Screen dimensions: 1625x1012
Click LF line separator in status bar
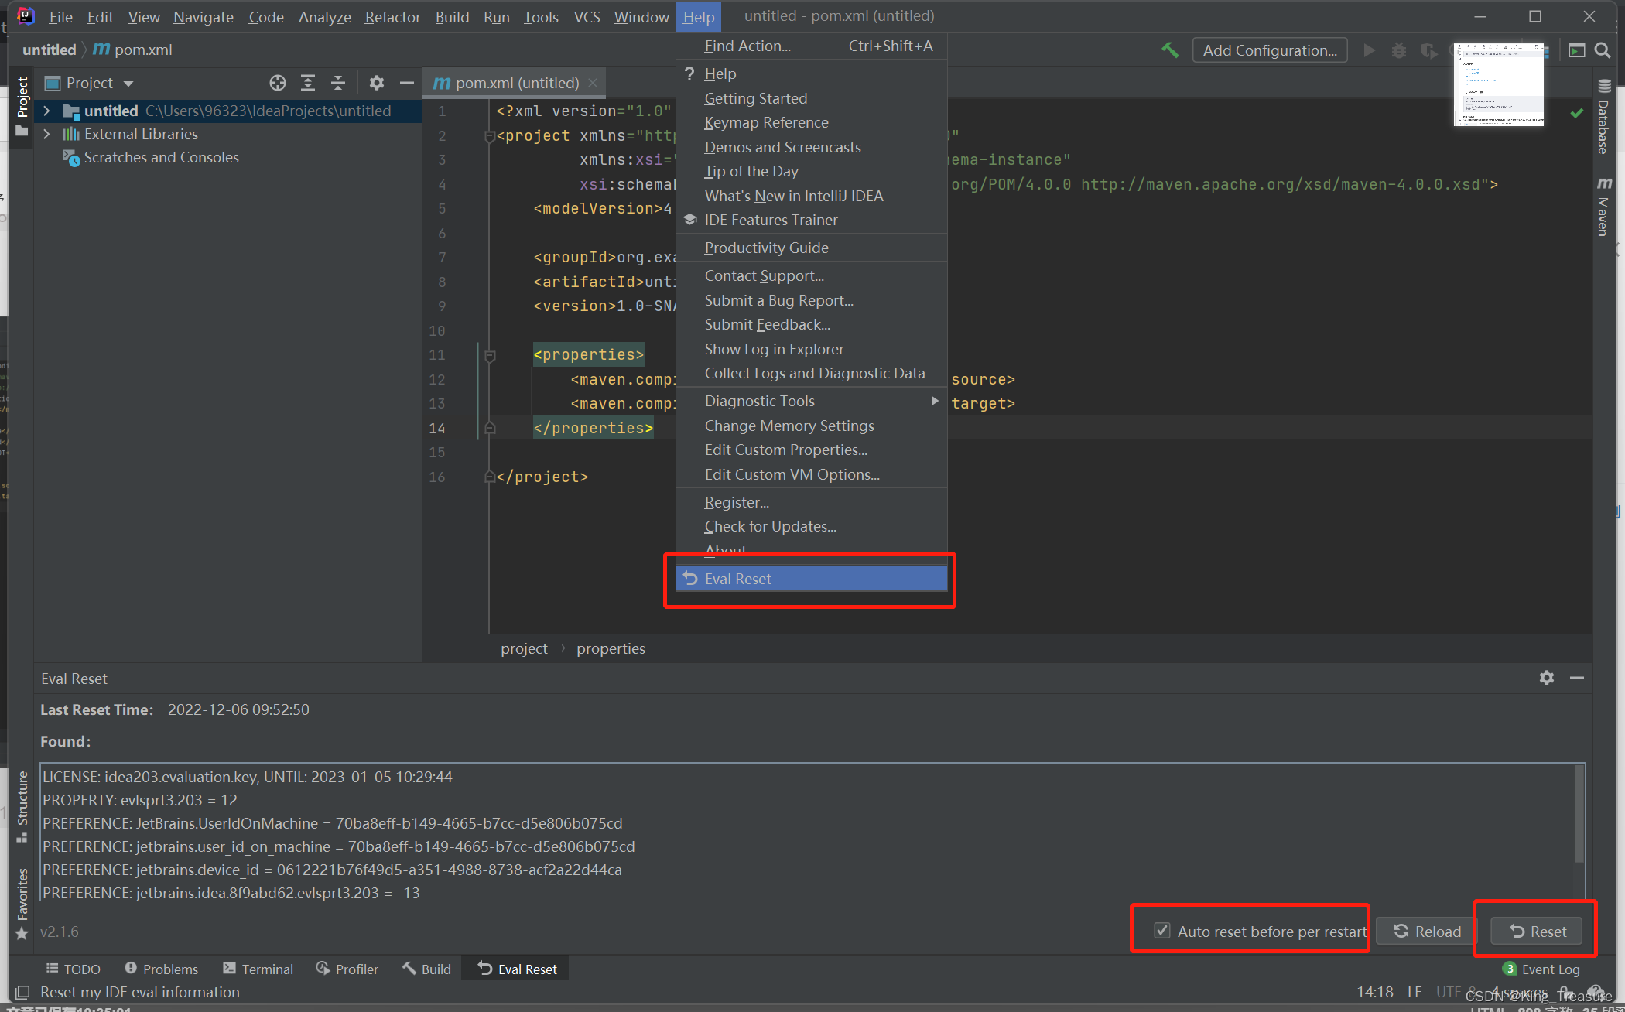1415,992
